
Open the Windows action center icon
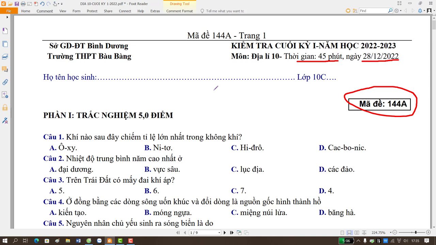click(427, 241)
